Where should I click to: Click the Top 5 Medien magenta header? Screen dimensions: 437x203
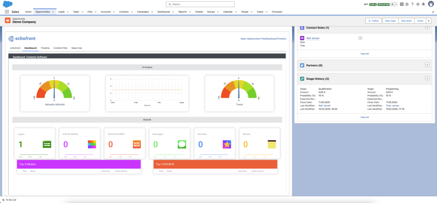coord(79,164)
